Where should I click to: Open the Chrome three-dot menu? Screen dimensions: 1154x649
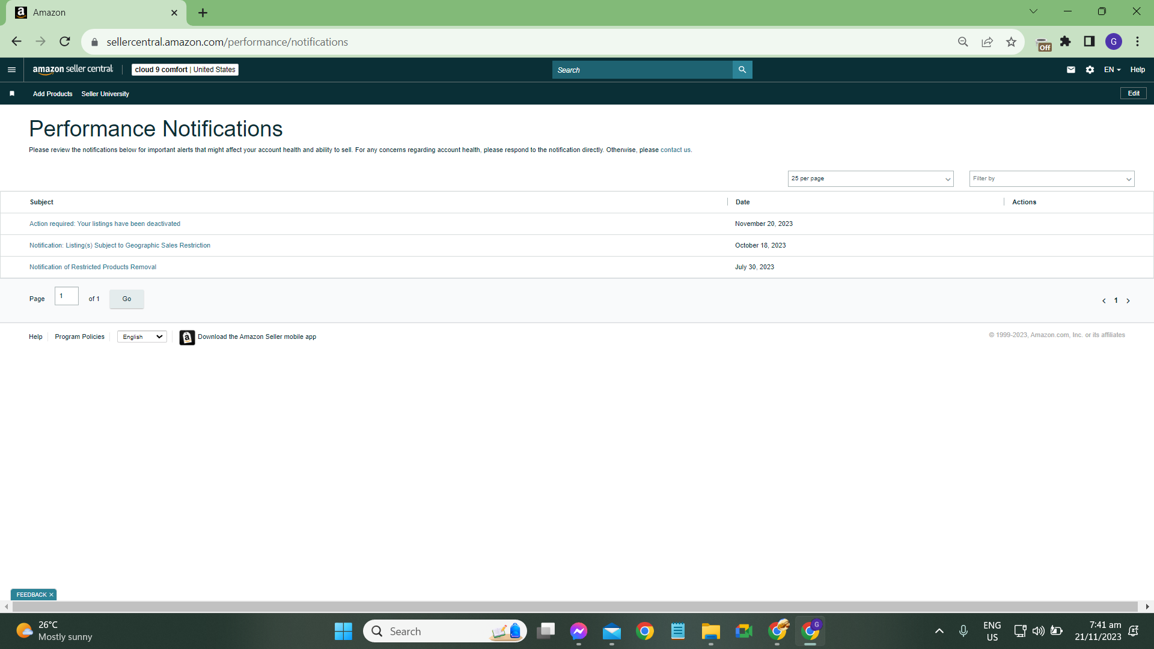(1138, 41)
